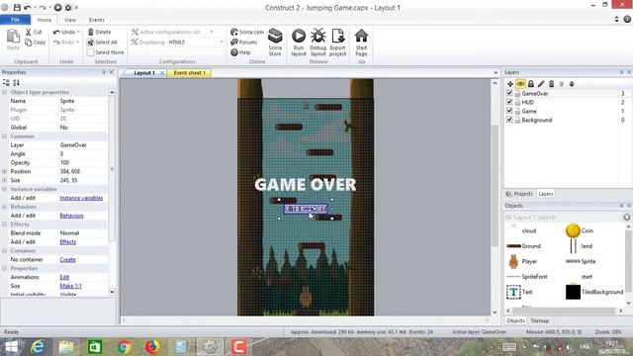
Task: Click the Create container link
Action: 68,259
